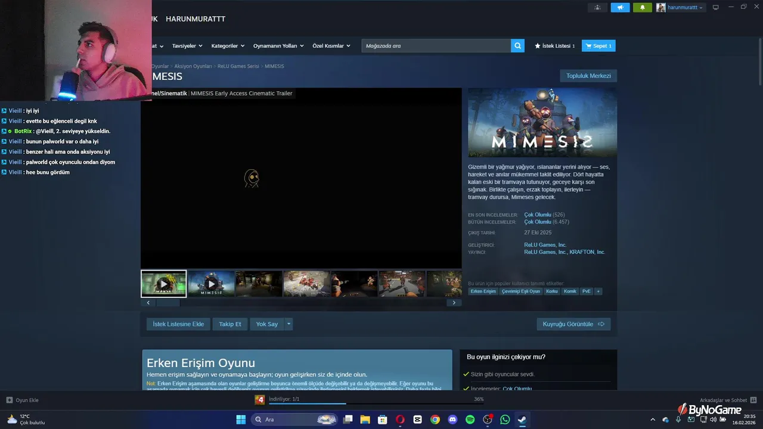Click the MIMESIS trailer video player
763x429 pixels.
[x=301, y=178]
